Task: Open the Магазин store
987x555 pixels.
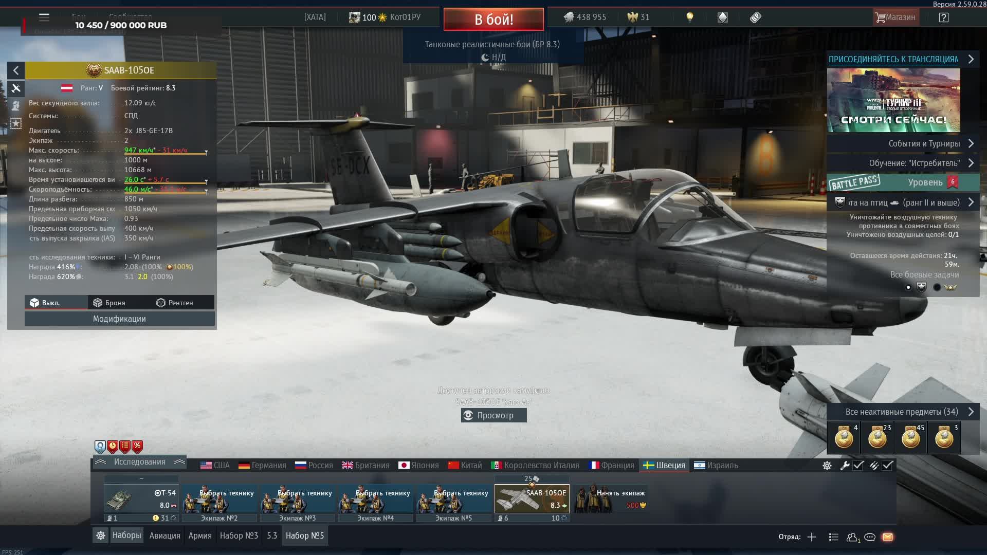Action: [x=895, y=17]
